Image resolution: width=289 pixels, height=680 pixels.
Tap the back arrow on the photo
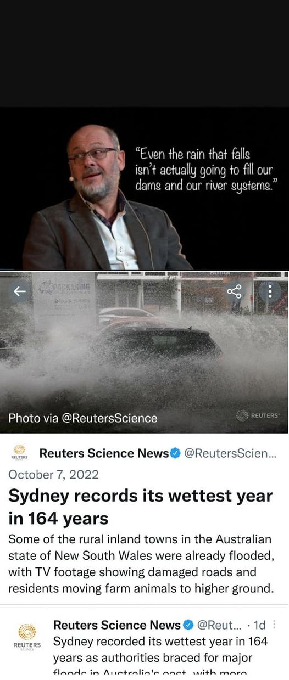[20, 291]
